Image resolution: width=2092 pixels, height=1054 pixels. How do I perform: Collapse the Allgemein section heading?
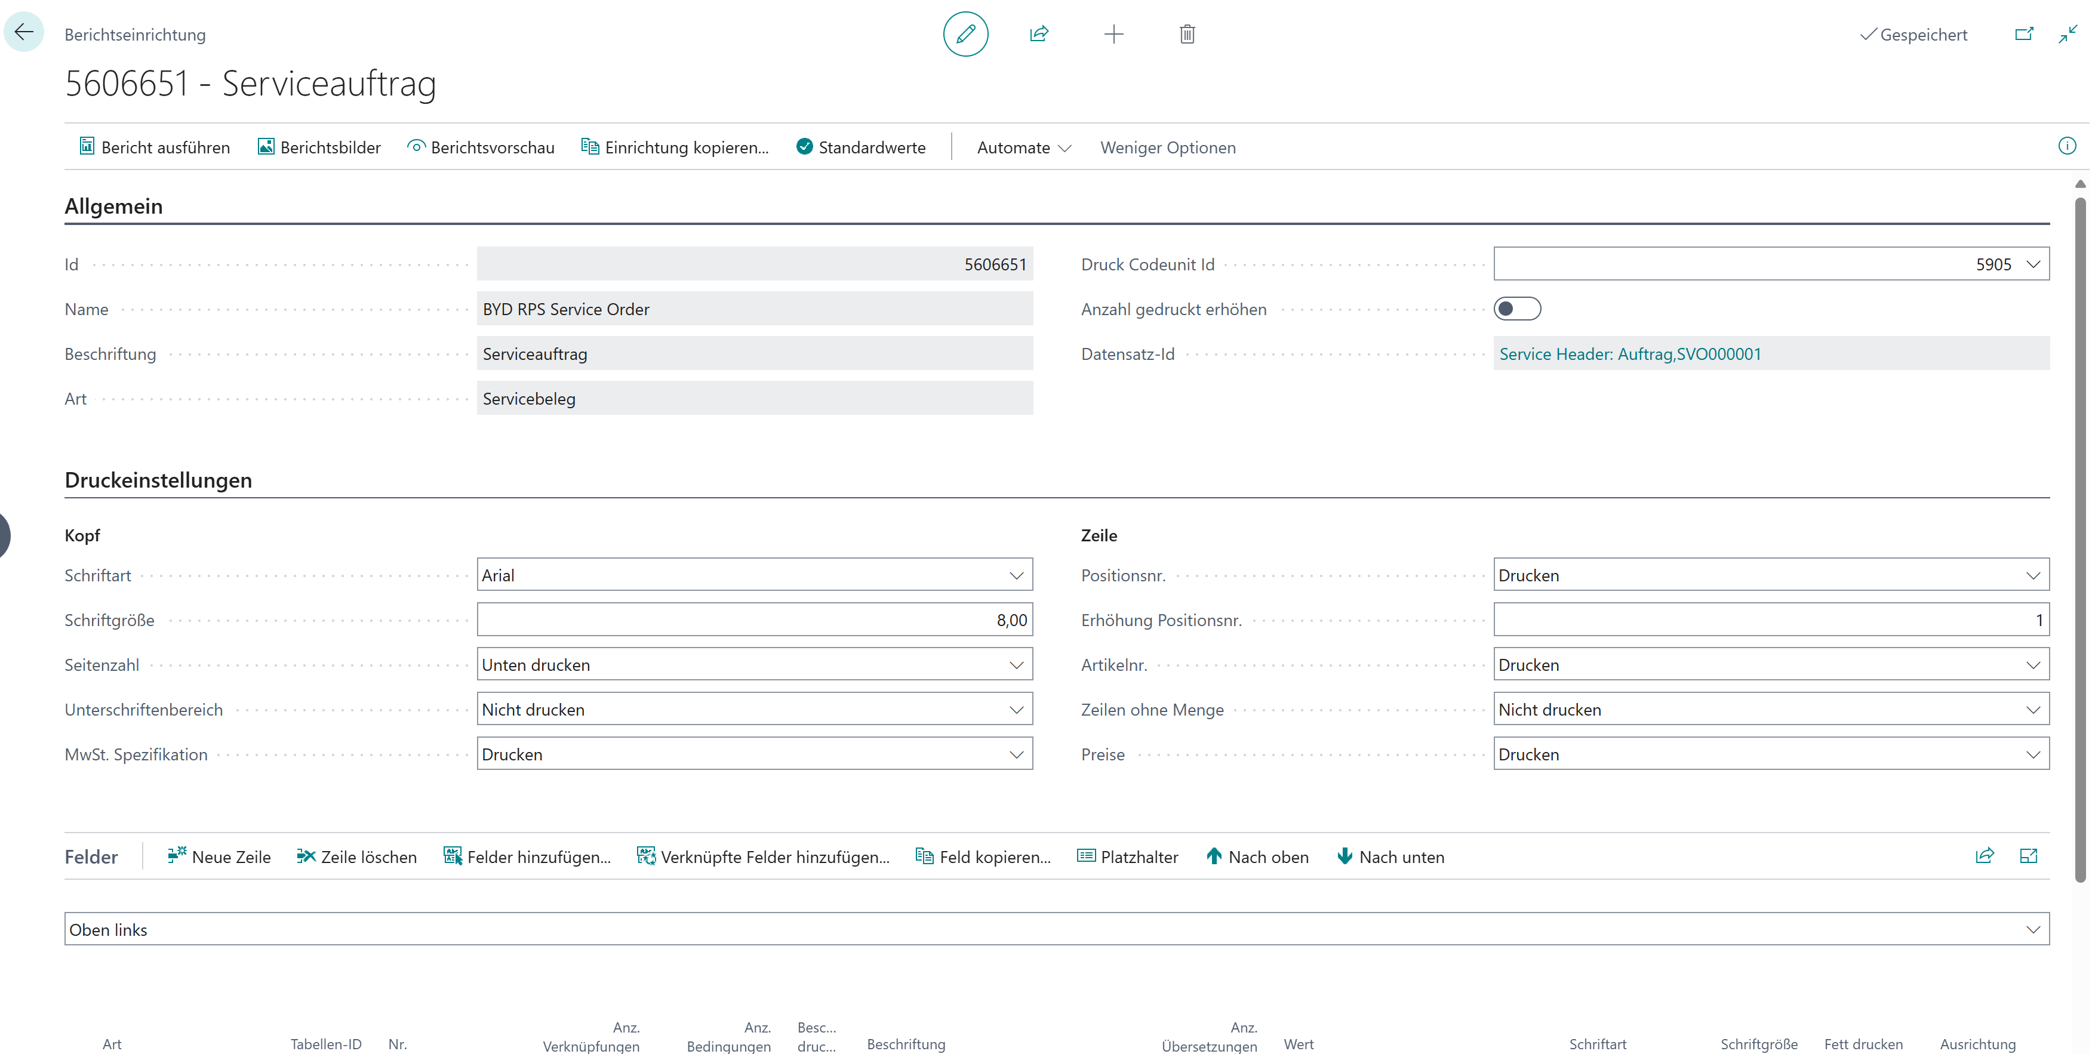click(113, 207)
